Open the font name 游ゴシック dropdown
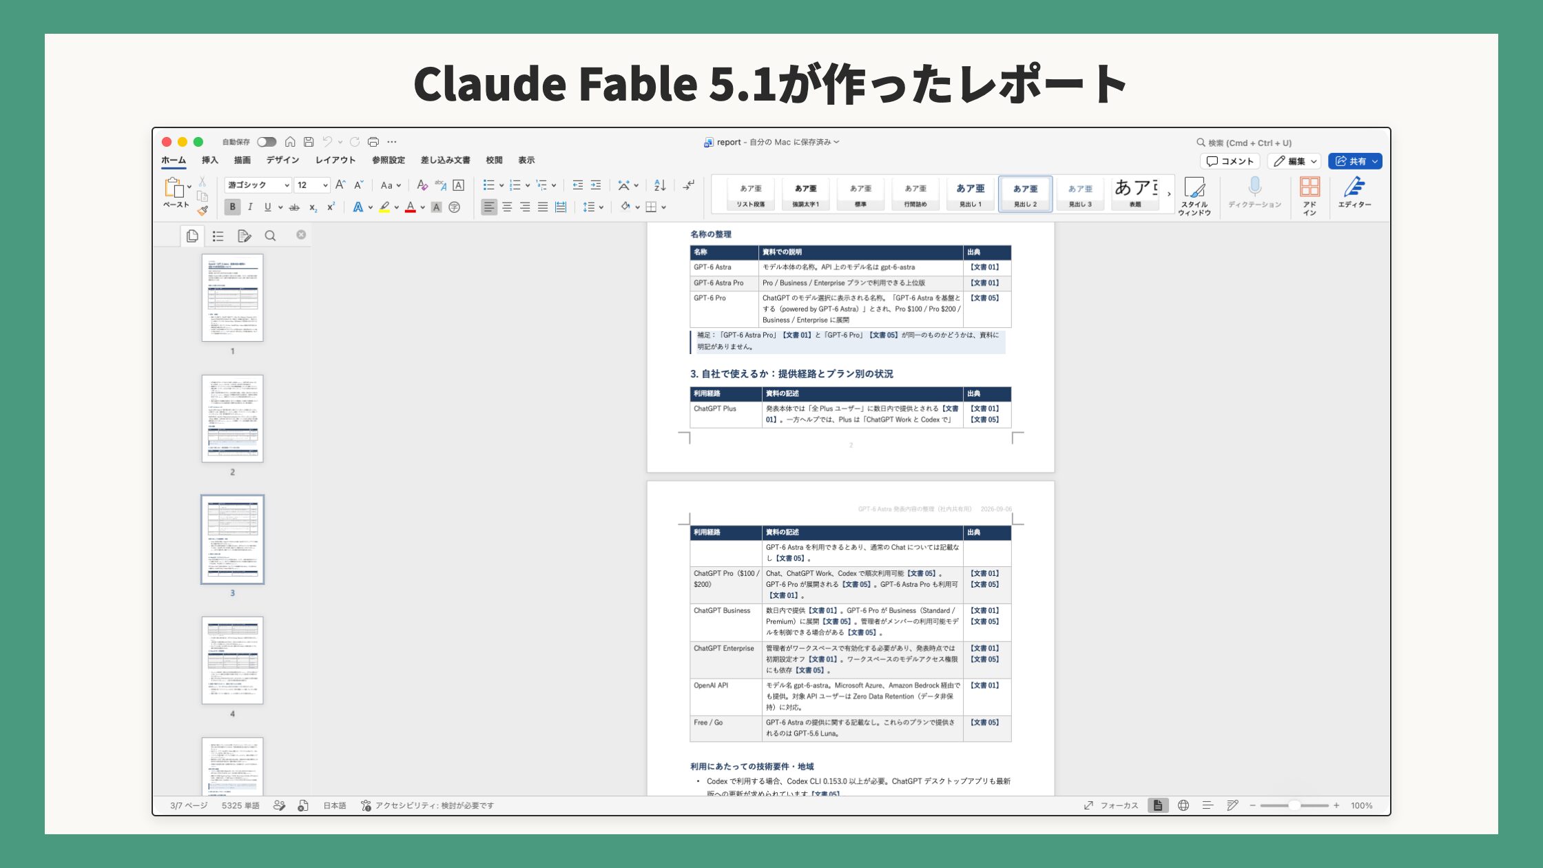 (x=287, y=185)
